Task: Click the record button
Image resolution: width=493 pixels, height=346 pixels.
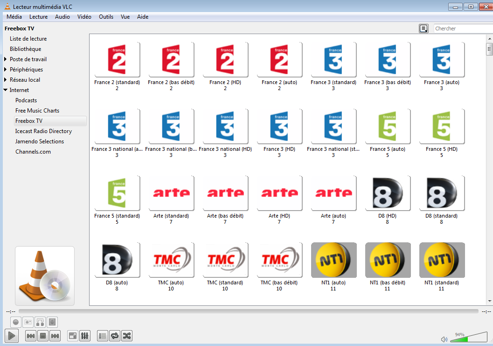Action: (16, 322)
